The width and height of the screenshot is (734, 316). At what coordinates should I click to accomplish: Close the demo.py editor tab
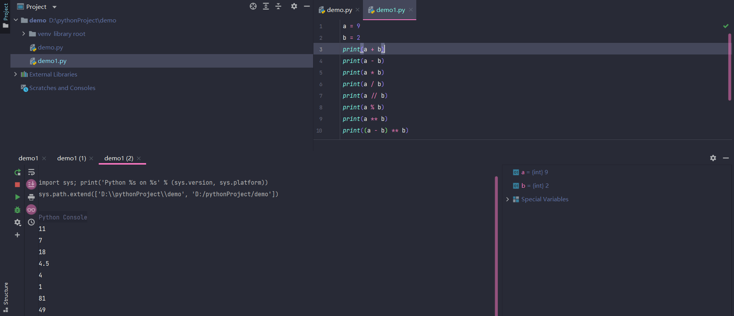(358, 10)
